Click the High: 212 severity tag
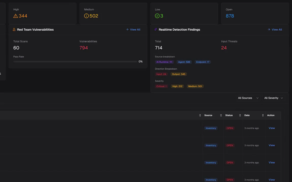 coord(177,86)
